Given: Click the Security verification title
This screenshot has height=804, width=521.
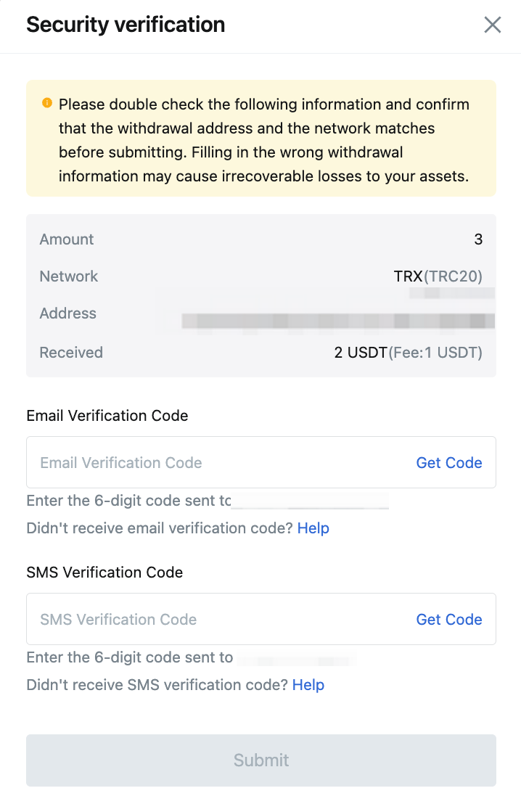Looking at the screenshot, I should pos(126,25).
